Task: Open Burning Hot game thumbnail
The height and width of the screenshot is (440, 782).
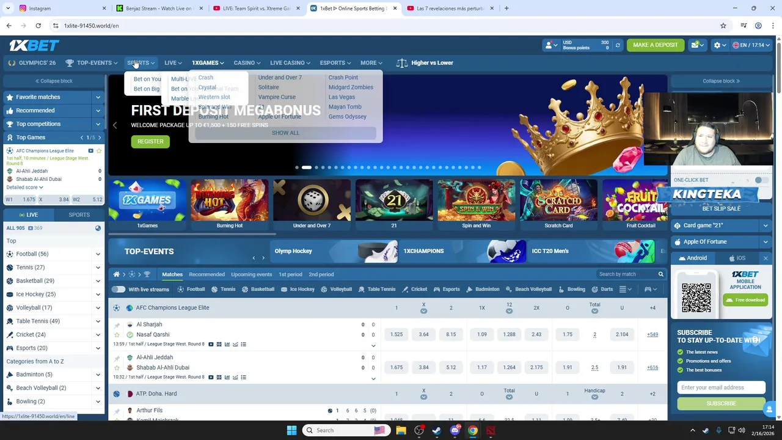Action: tap(229, 204)
